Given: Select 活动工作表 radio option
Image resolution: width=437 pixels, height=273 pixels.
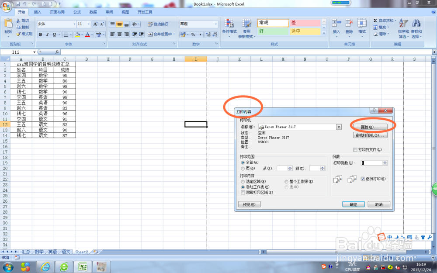Looking at the screenshot, I should coord(243,187).
